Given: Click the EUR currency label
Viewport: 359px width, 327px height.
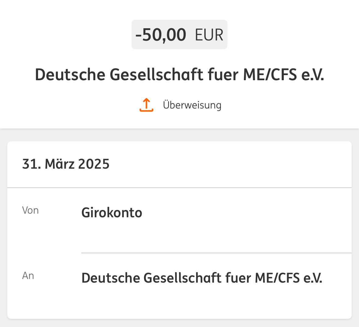Looking at the screenshot, I should [x=209, y=35].
